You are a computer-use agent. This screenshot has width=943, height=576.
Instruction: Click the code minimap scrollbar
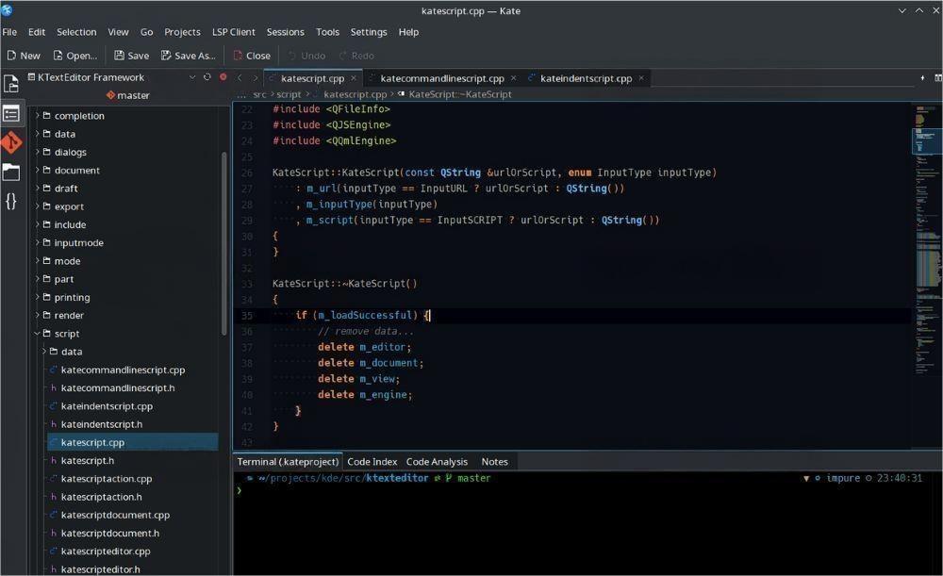coord(926,236)
